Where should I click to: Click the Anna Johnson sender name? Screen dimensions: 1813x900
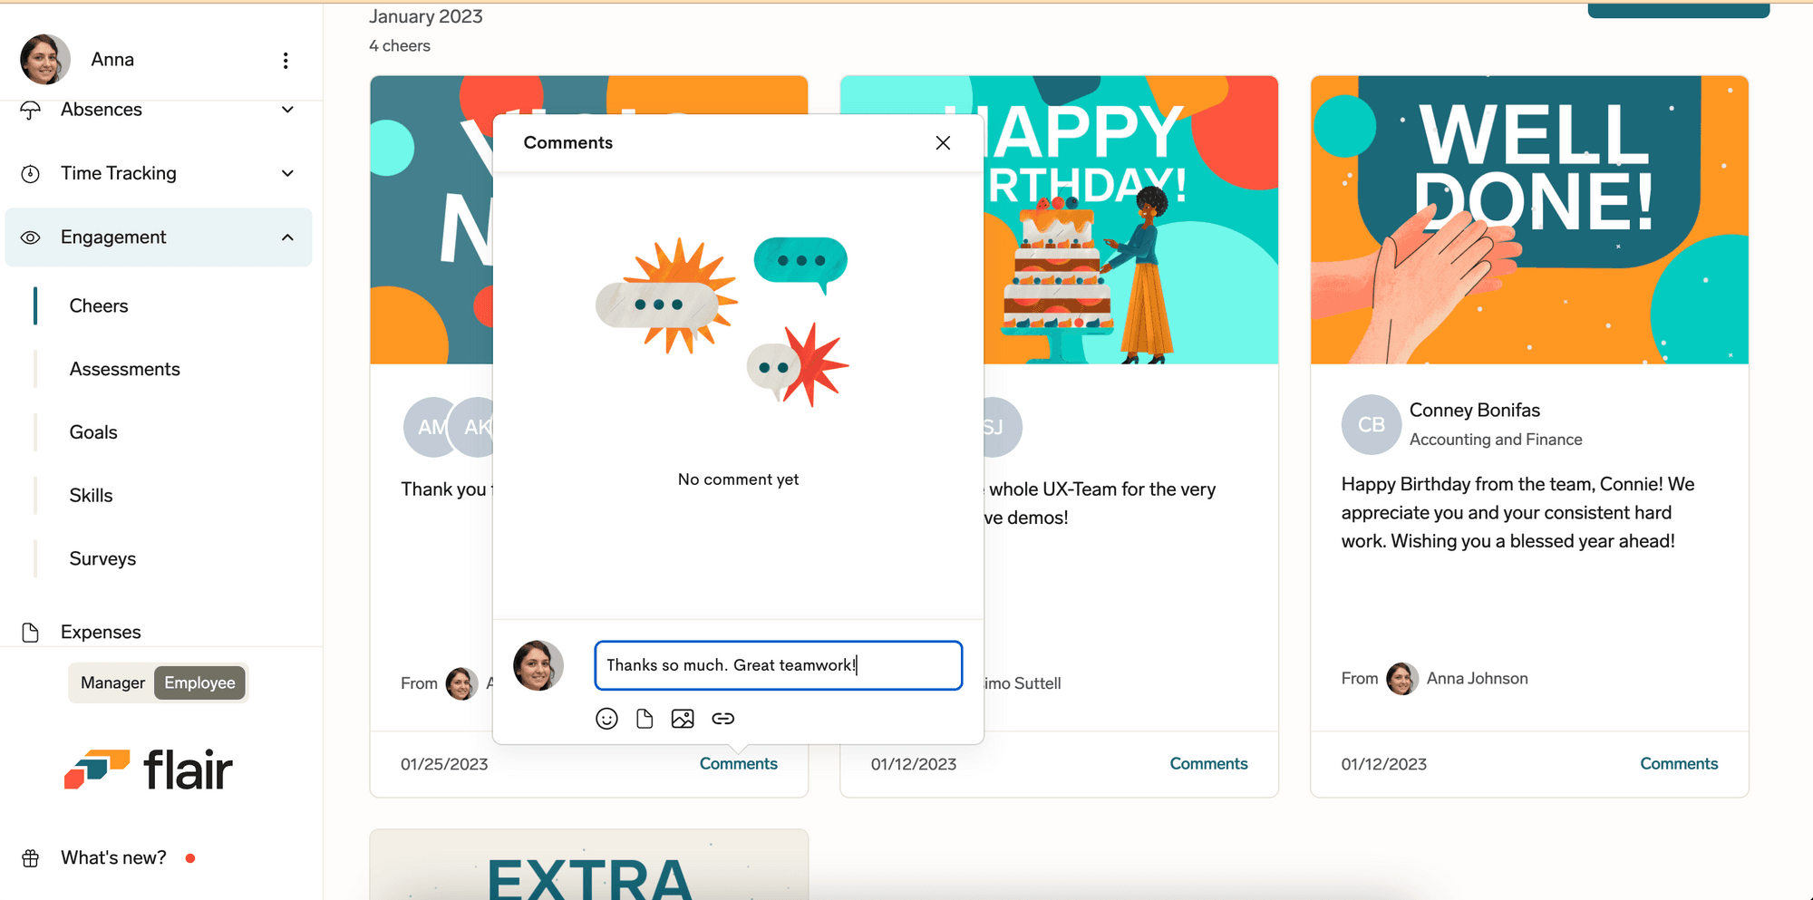[x=1477, y=679]
